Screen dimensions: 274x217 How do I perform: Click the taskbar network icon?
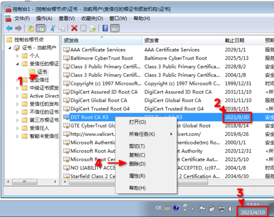(x=222, y=209)
